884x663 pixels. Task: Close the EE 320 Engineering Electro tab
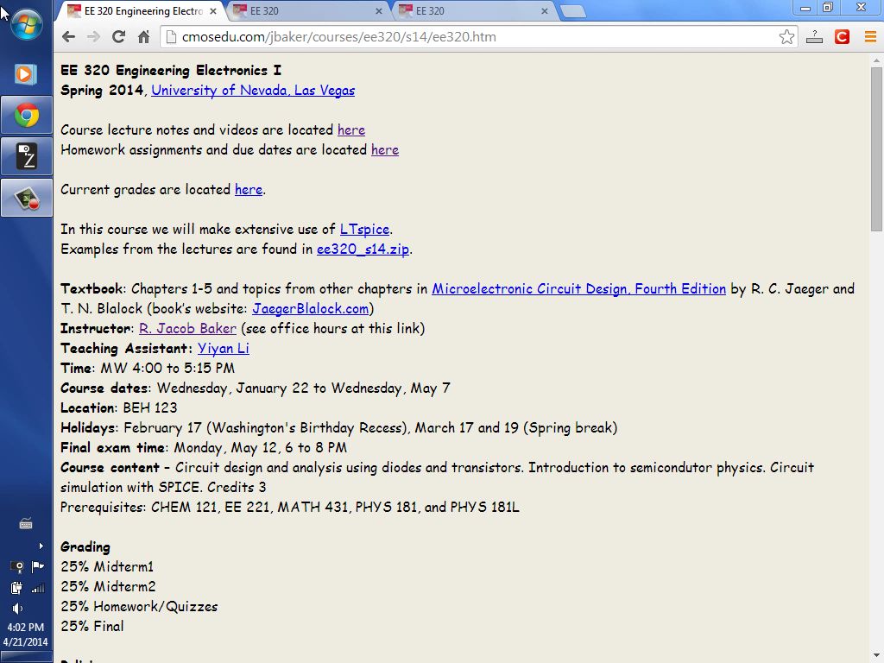[x=212, y=11]
